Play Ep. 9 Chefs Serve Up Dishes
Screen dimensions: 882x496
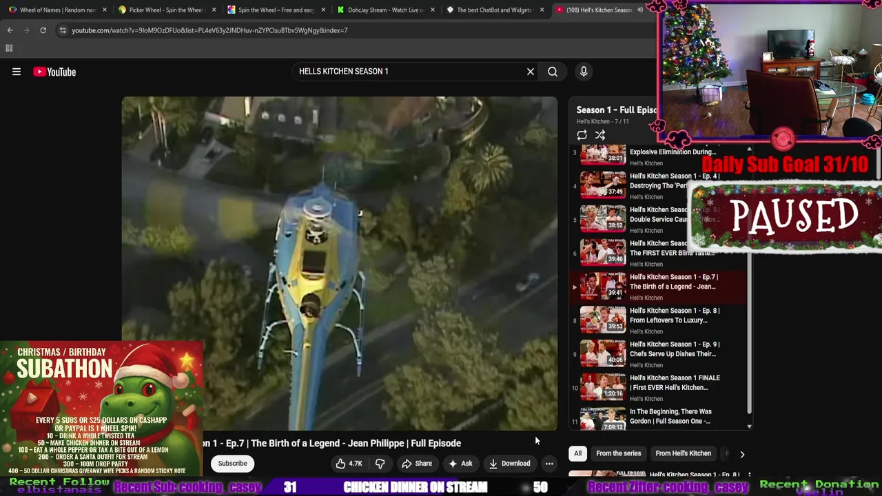658,354
